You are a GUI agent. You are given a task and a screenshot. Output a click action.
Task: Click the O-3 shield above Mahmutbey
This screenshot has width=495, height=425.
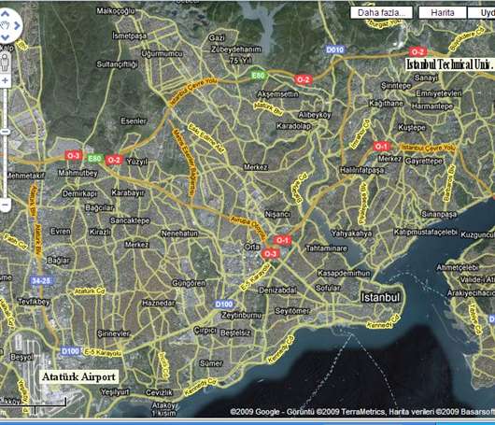click(x=74, y=155)
